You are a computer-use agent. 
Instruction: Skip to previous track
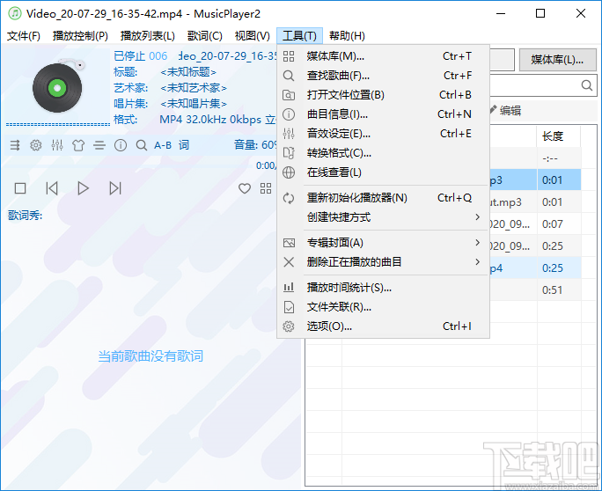coord(52,188)
